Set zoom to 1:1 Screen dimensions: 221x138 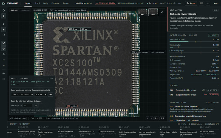click(163, 118)
